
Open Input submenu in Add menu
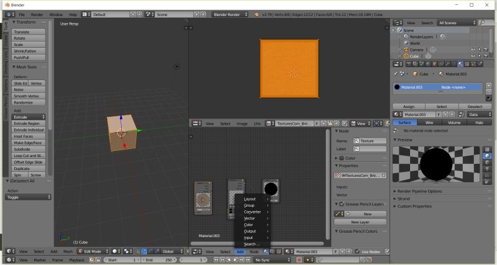(x=252, y=238)
